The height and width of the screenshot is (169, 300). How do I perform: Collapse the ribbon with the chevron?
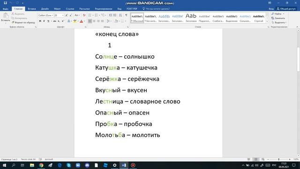297,27
